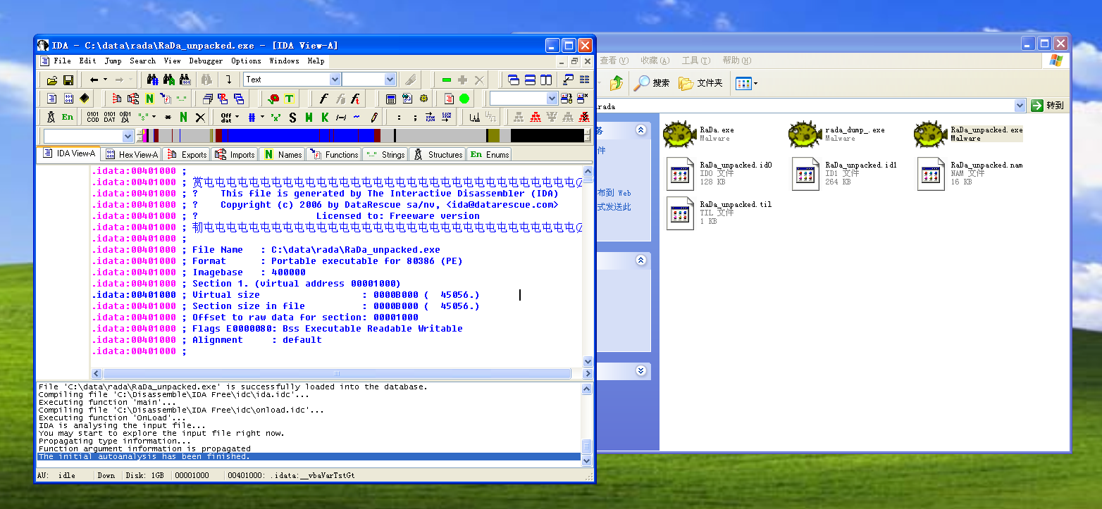Screen dimensions: 1102x509
Task: Collapse the first Explorer side panel chevron
Action: (640, 130)
